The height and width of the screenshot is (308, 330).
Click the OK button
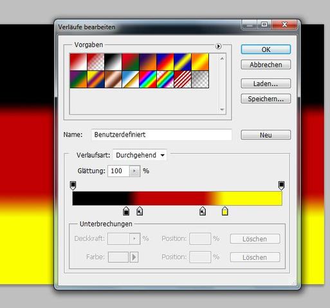pos(266,49)
